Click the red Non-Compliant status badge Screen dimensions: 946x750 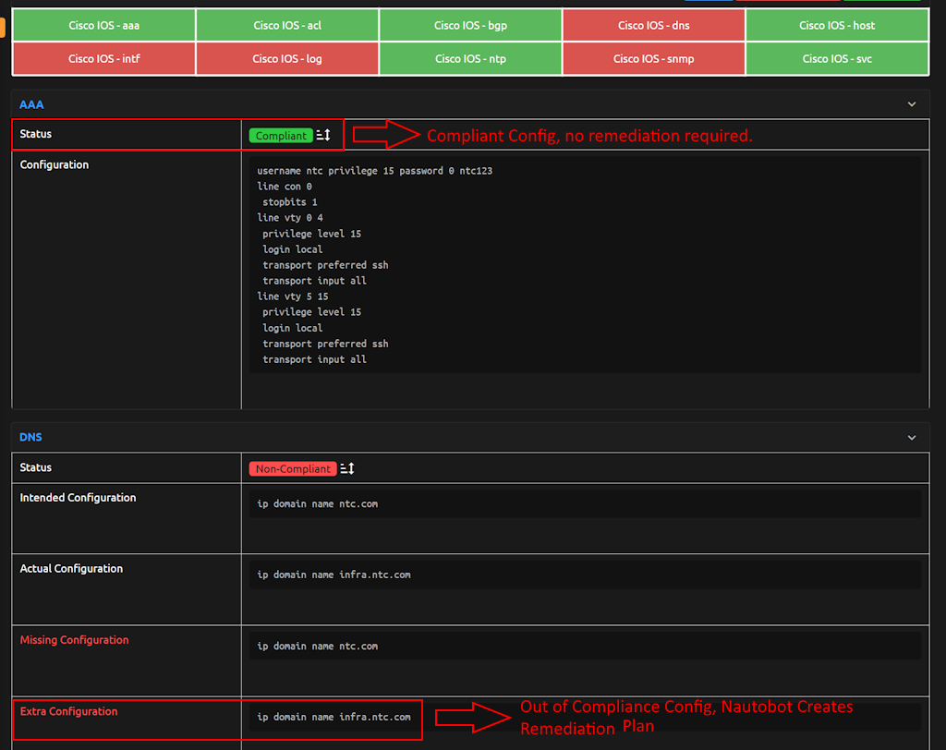coord(292,468)
